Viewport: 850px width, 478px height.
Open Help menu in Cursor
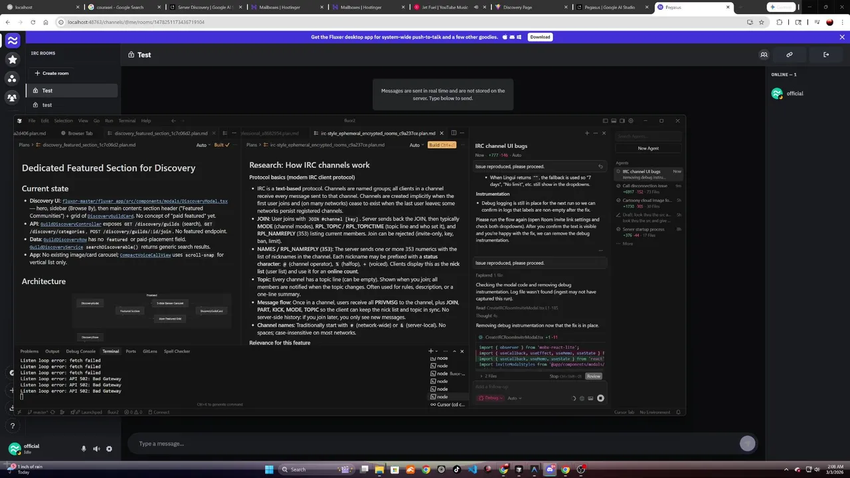tap(145, 121)
